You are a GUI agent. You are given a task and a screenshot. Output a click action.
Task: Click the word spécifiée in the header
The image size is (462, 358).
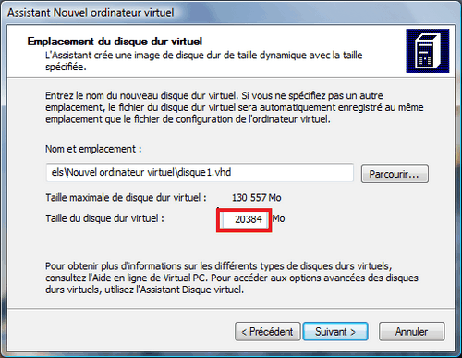pyautogui.click(x=66, y=68)
